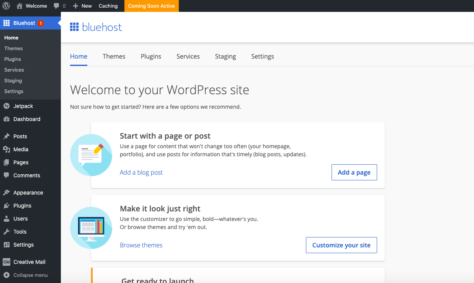Open the Jetpack menu label
Image resolution: width=474 pixels, height=283 pixels.
click(23, 106)
